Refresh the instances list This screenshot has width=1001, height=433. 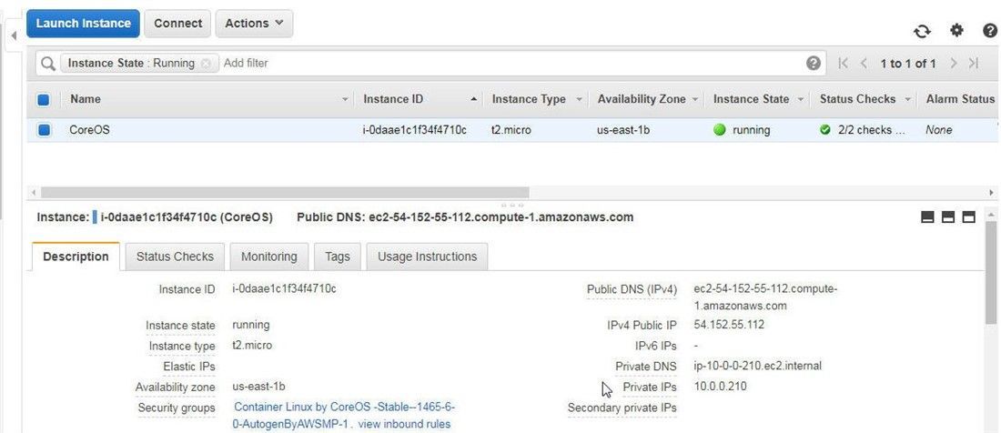point(922,31)
